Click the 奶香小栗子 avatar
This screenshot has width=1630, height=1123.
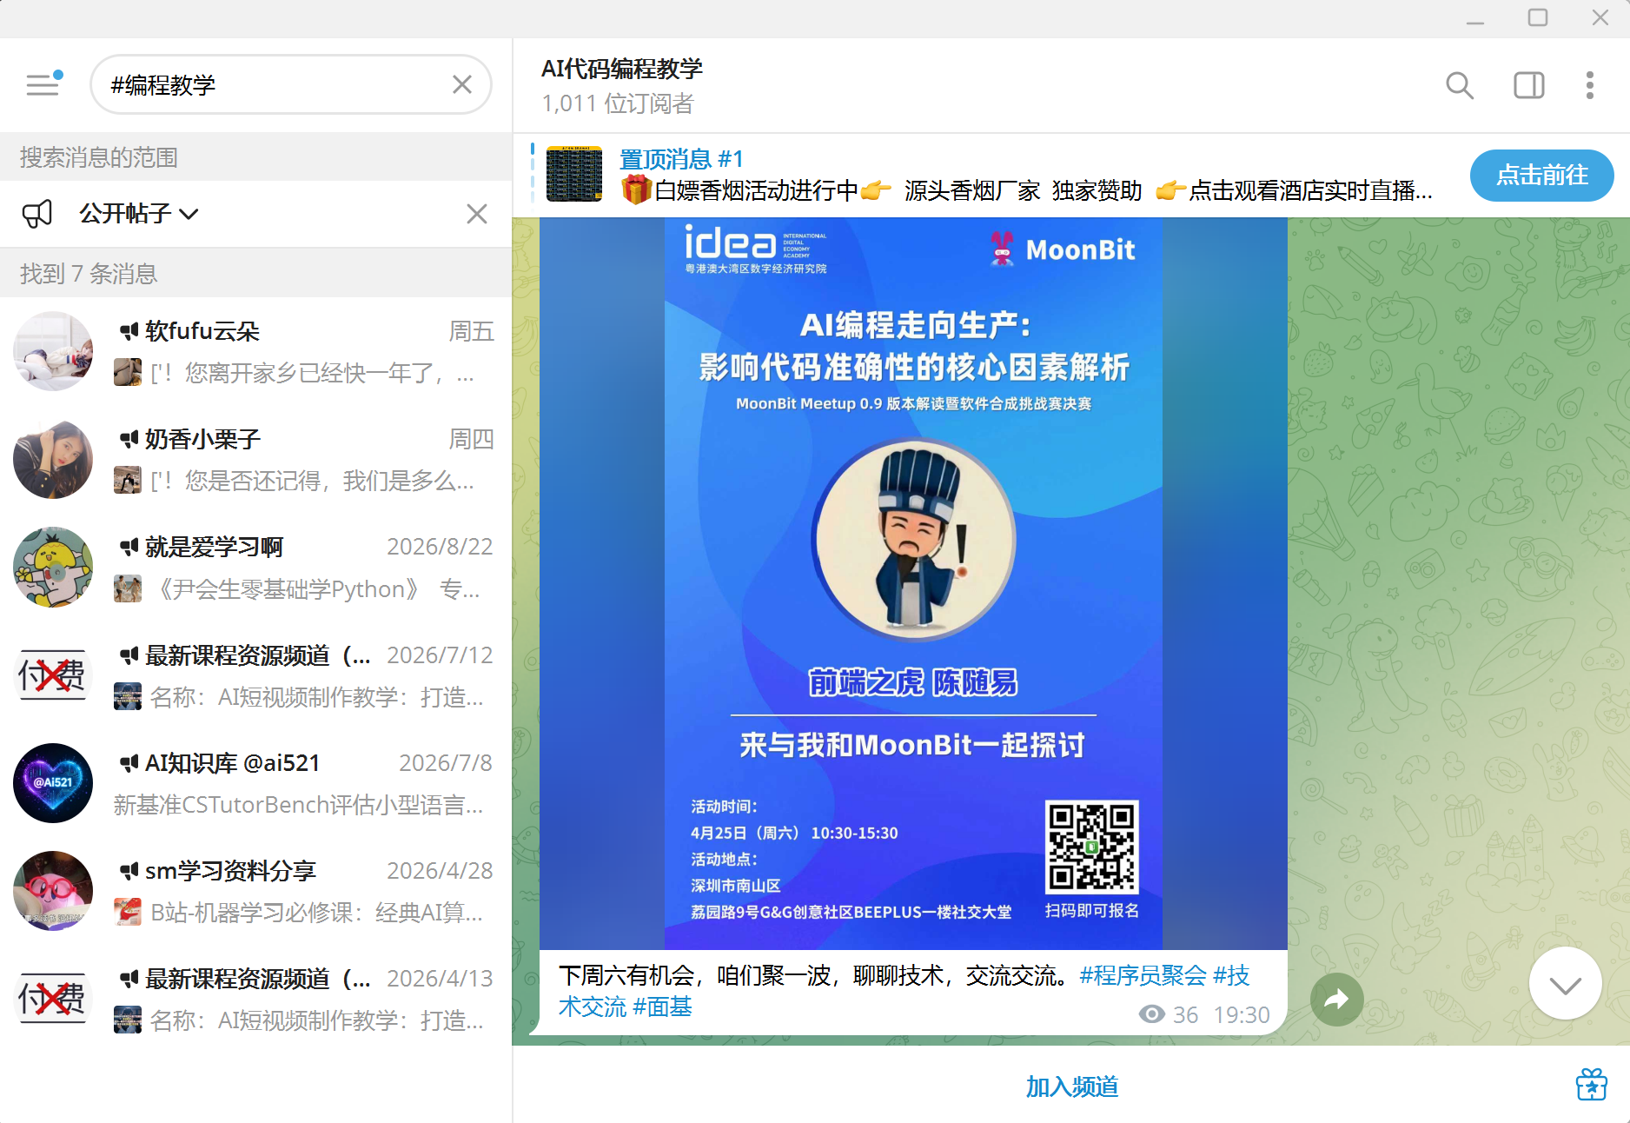[53, 459]
